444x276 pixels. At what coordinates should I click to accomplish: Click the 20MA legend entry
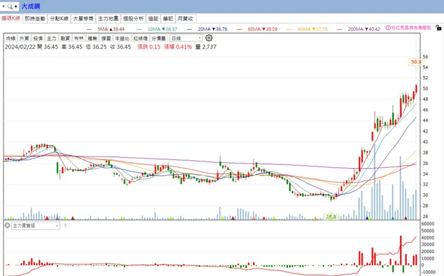(207, 29)
